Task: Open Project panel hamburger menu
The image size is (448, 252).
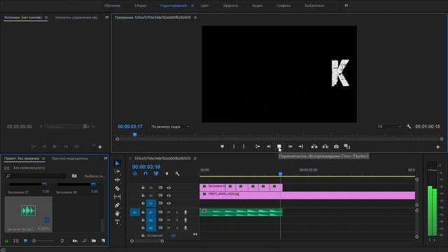Action: 43,159
